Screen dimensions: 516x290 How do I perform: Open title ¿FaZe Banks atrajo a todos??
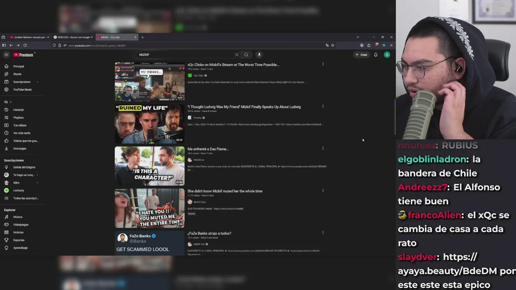(209, 234)
